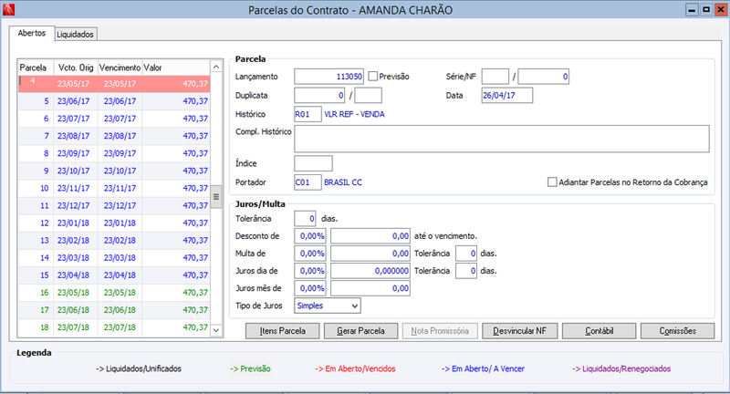
Task: Focus the Lançamento field showing 113050
Action: pyautogui.click(x=328, y=77)
